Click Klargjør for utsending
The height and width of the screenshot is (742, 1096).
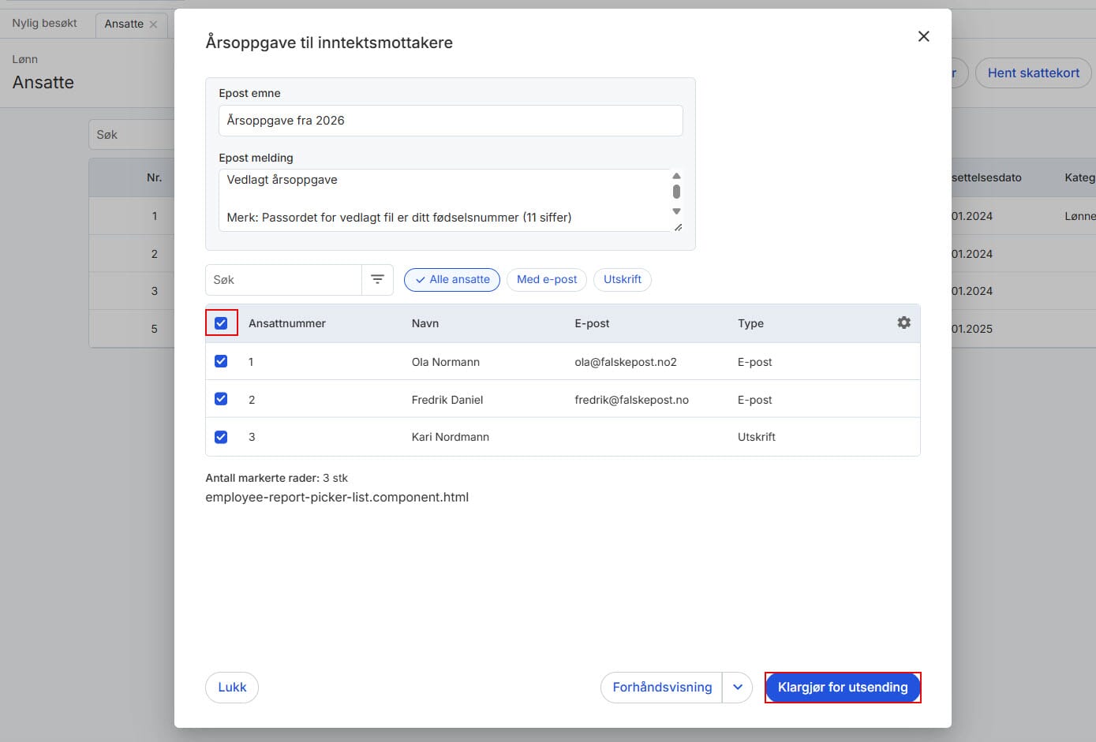tap(843, 687)
